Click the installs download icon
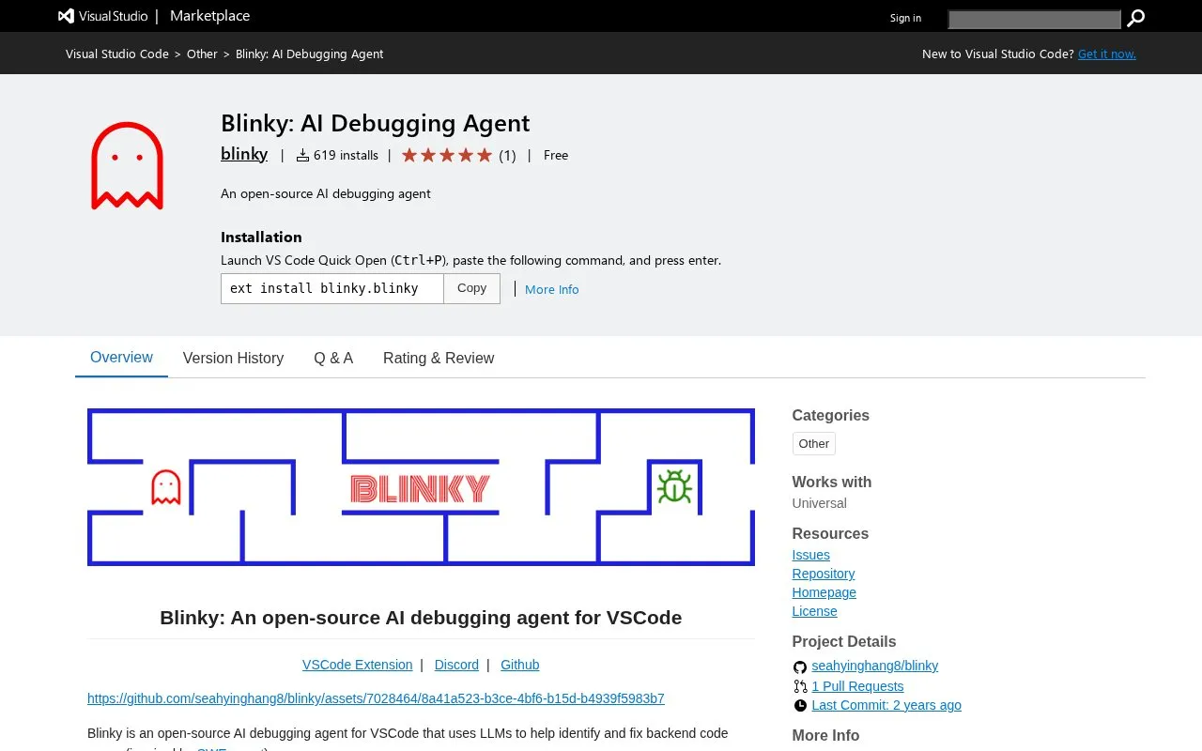The height and width of the screenshot is (751, 1202). [302, 156]
